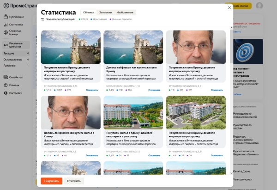Click the Публикации sidebar icon
This screenshot has width=277, height=190.
[x=6, y=17]
